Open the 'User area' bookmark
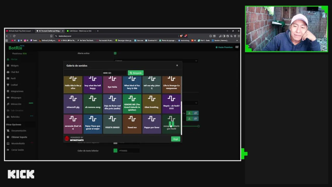 pyautogui.click(x=139, y=41)
